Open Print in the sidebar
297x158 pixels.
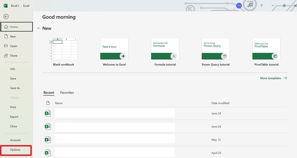click(13, 107)
